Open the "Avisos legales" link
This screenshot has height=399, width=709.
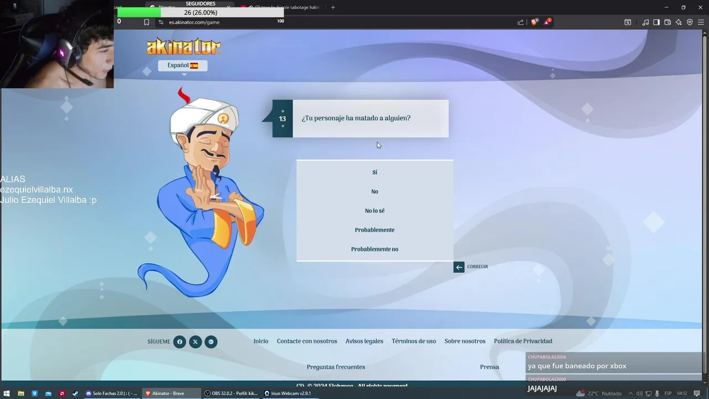tap(364, 341)
